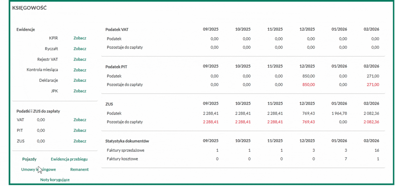Click the KPiR label in Ewidencje
Image resolution: width=395 pixels, height=186 pixels.
pyautogui.click(x=53, y=38)
